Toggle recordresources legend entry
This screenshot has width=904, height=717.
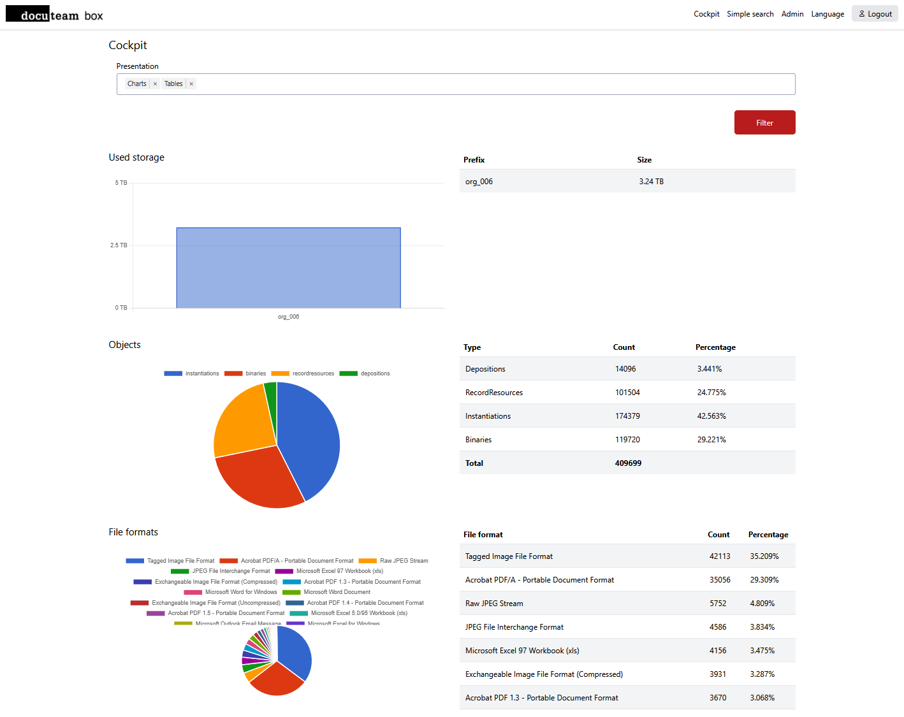[303, 373]
